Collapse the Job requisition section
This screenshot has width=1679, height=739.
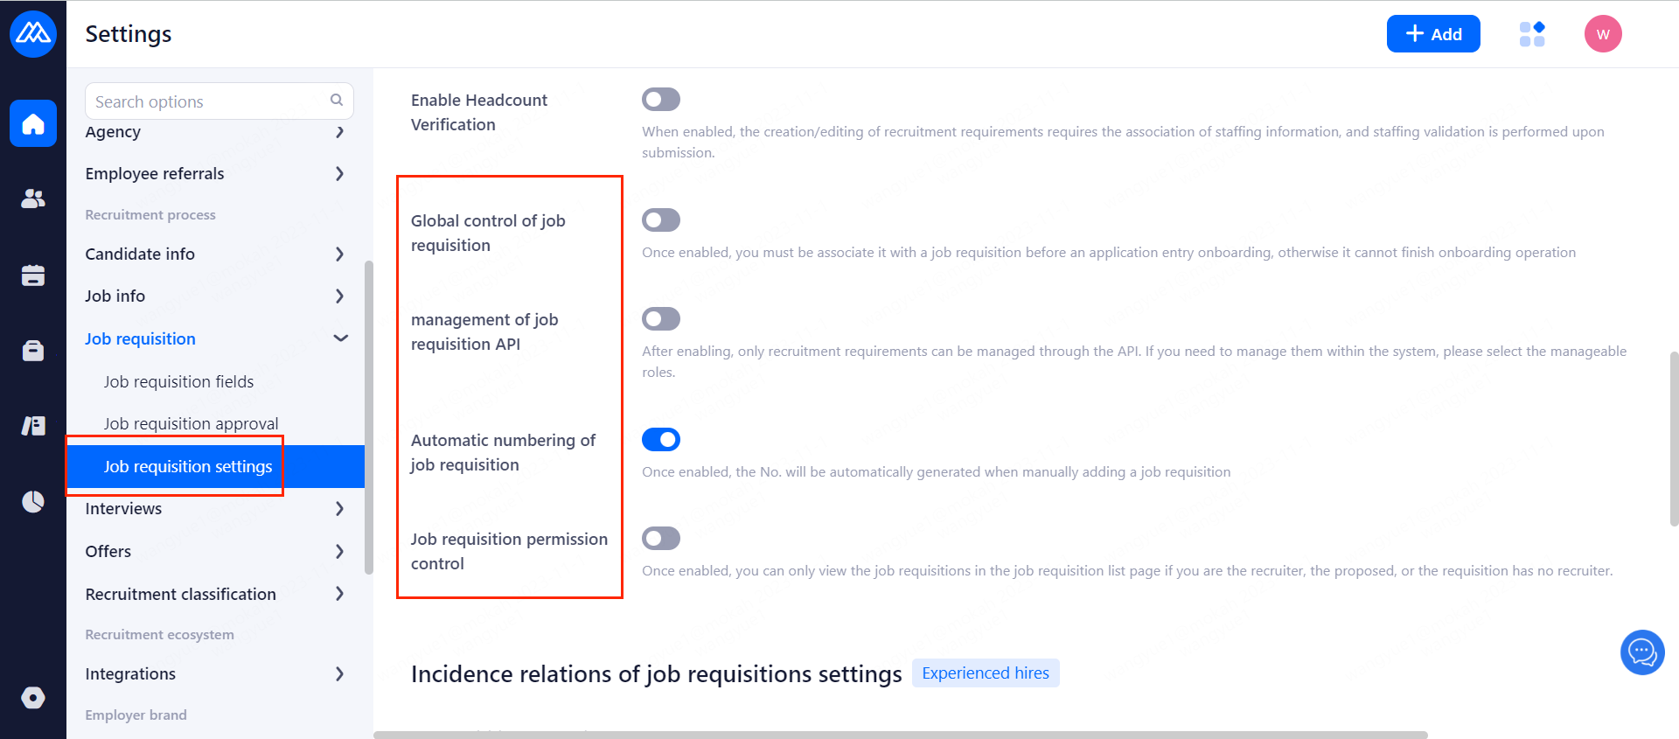(x=340, y=338)
